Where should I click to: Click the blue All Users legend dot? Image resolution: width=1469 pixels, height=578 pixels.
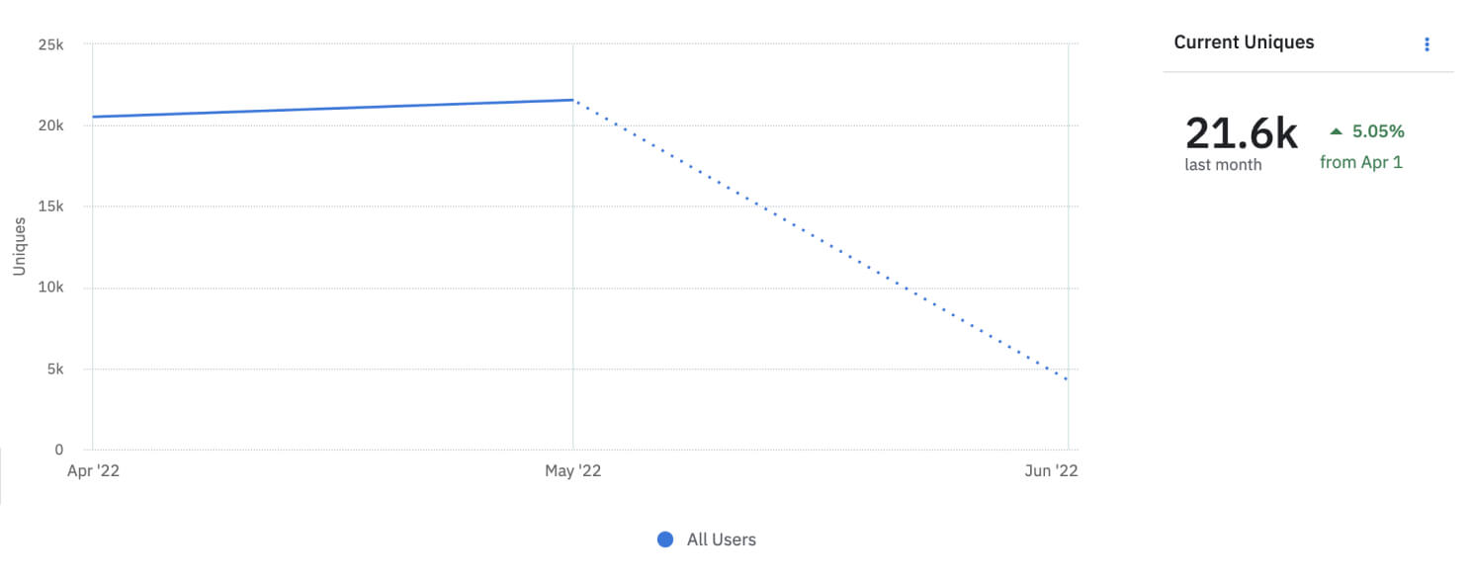click(665, 539)
